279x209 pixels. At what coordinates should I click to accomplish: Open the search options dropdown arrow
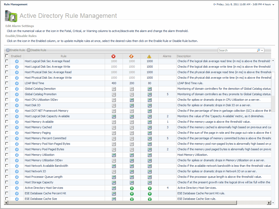262,50
